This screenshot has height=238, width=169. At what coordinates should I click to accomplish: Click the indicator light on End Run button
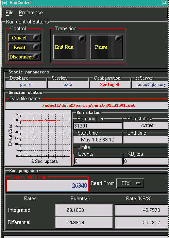tap(82, 38)
